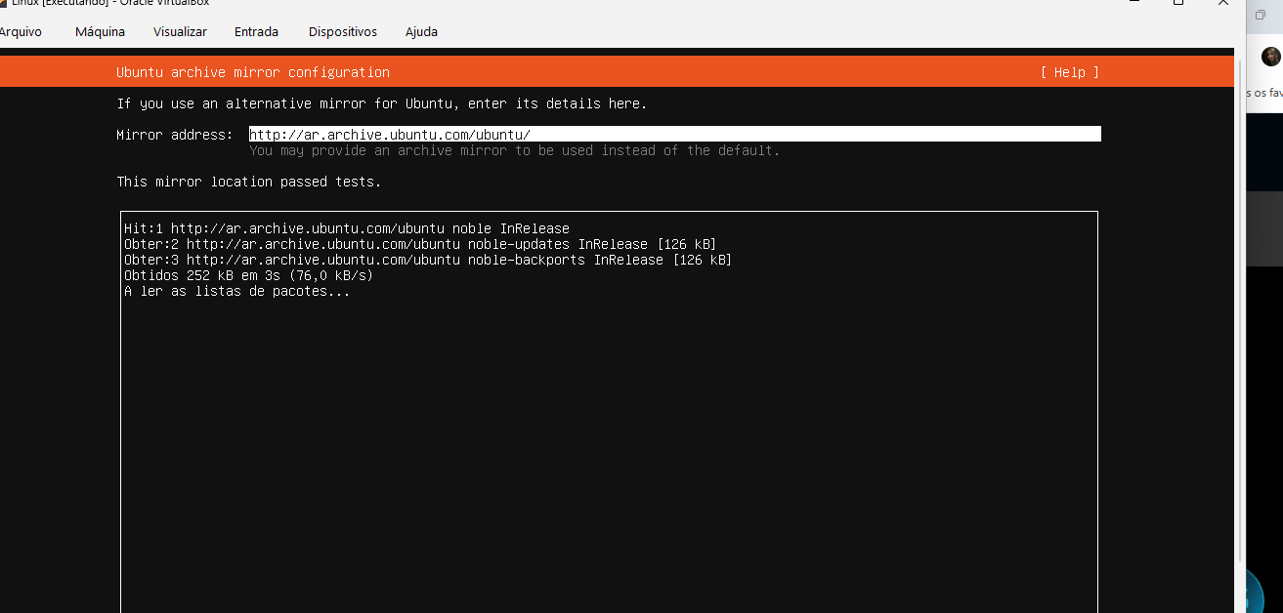
Task: Select the 'A ler as listas de pacotes...' line
Action: 237,291
